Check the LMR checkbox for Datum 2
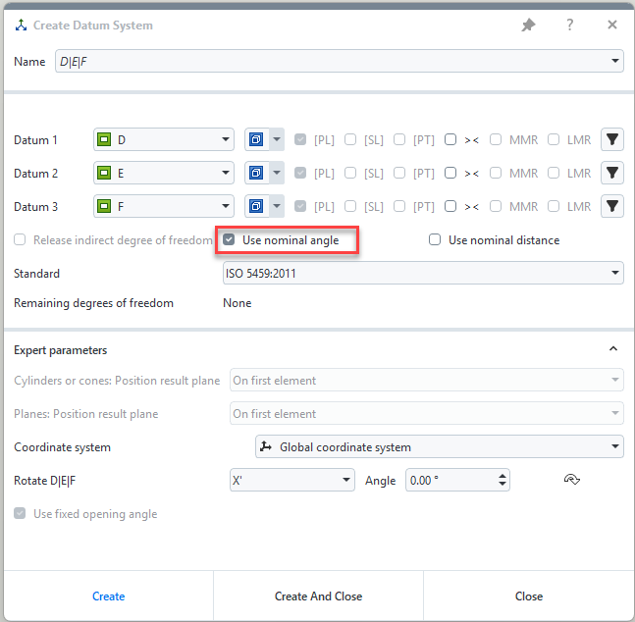 pyautogui.click(x=554, y=174)
